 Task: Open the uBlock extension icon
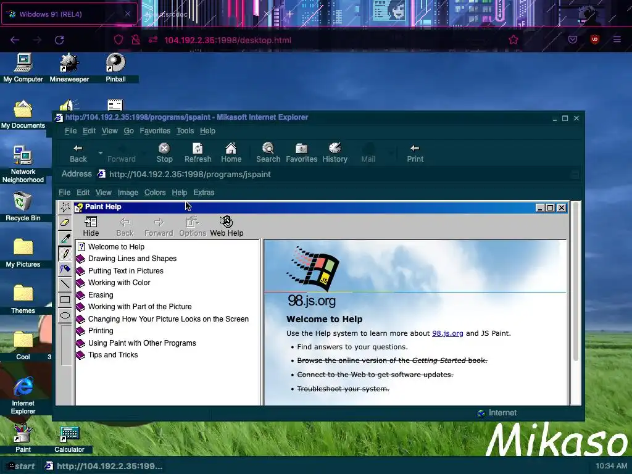click(x=594, y=39)
